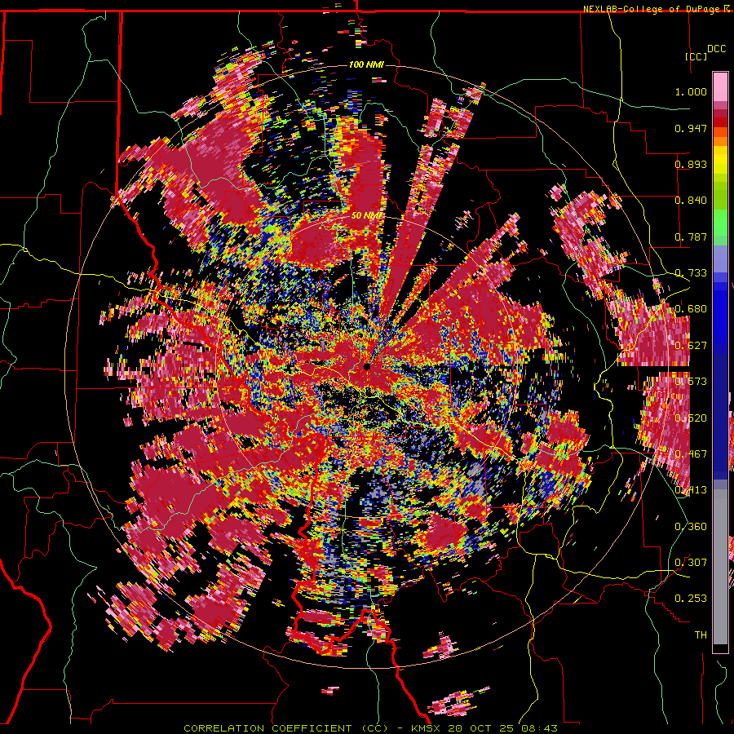Pick the black swatch at the color bar bottom
Image resolution: width=734 pixels, height=734 pixels.
[x=720, y=648]
